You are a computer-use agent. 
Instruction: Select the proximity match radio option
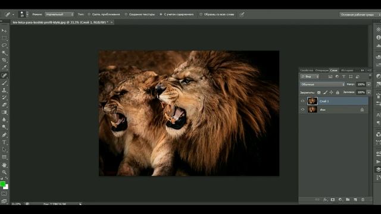click(x=89, y=14)
